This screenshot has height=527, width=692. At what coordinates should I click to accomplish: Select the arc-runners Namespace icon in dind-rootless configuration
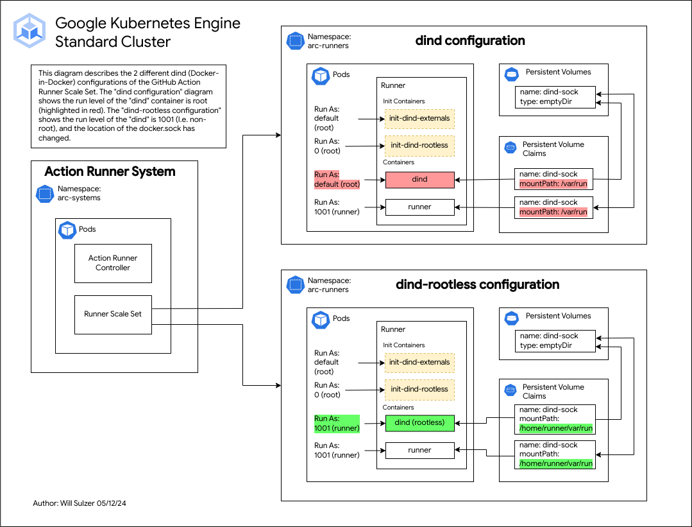click(x=295, y=284)
